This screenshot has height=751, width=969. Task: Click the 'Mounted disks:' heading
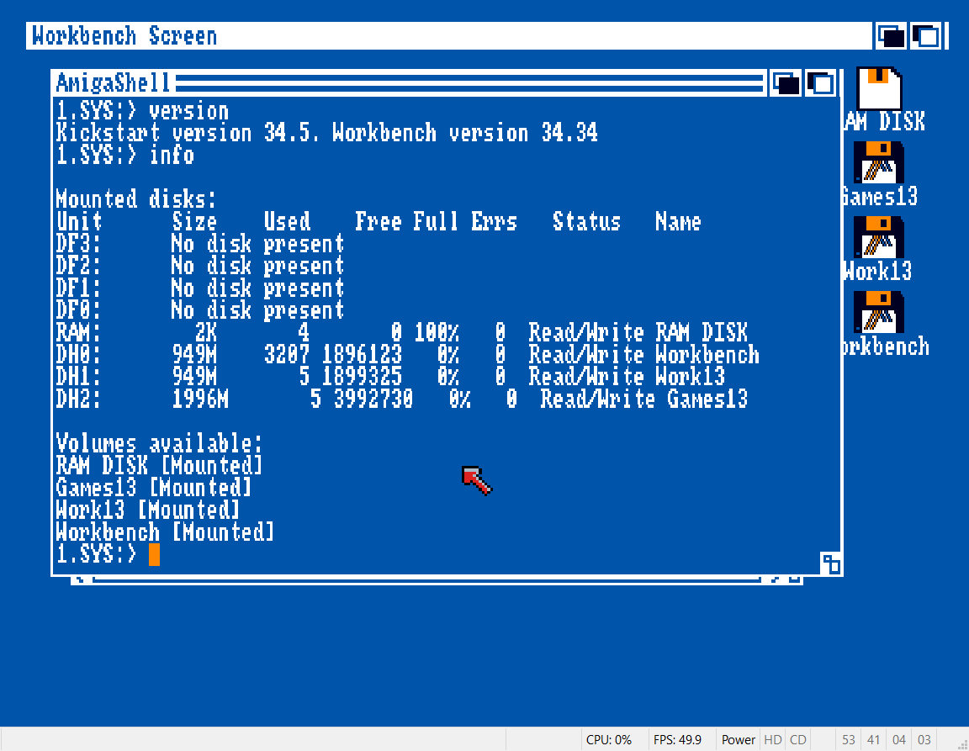[136, 199]
